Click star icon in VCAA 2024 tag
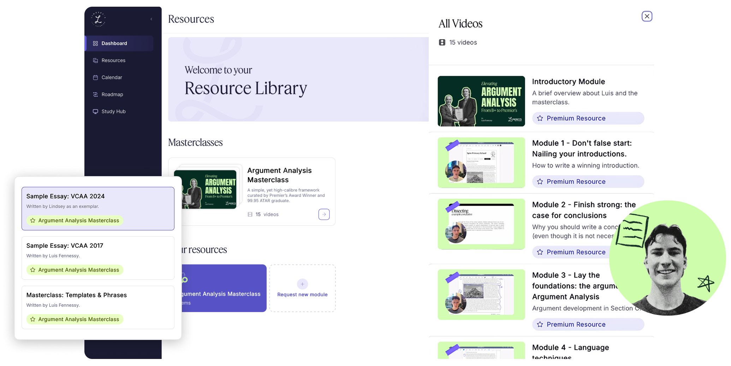The image size is (731, 366). pos(33,221)
